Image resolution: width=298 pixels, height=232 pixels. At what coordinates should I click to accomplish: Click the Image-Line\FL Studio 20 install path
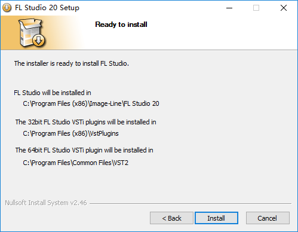[91, 103]
